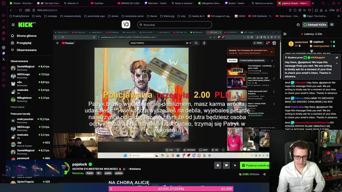
Task: Switch to Główna / X tab
Action: pyautogui.click(x=73, y=3)
